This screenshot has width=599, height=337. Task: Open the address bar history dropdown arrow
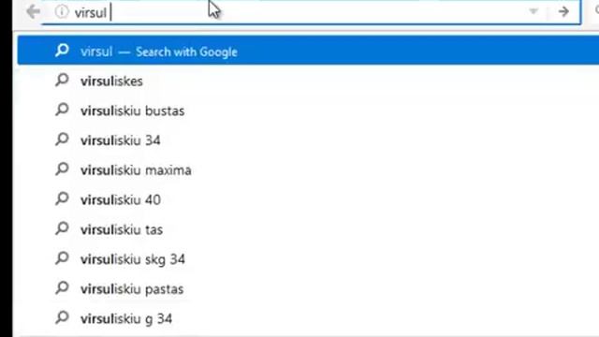click(x=533, y=11)
